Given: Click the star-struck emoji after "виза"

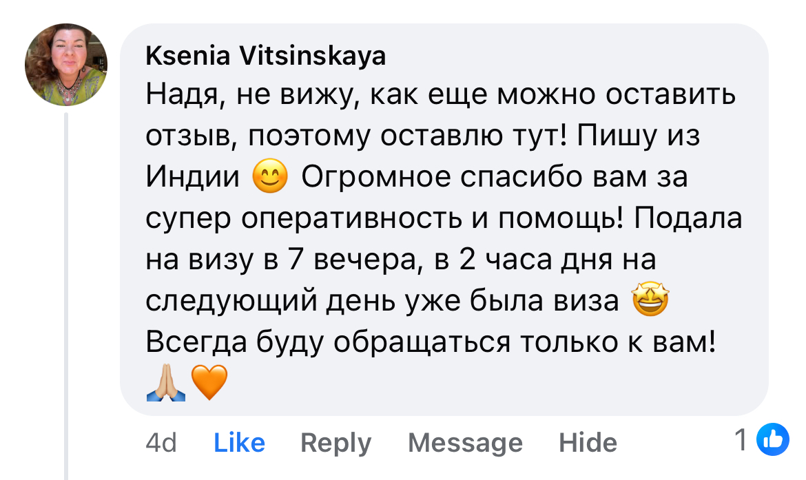Looking at the screenshot, I should (650, 301).
